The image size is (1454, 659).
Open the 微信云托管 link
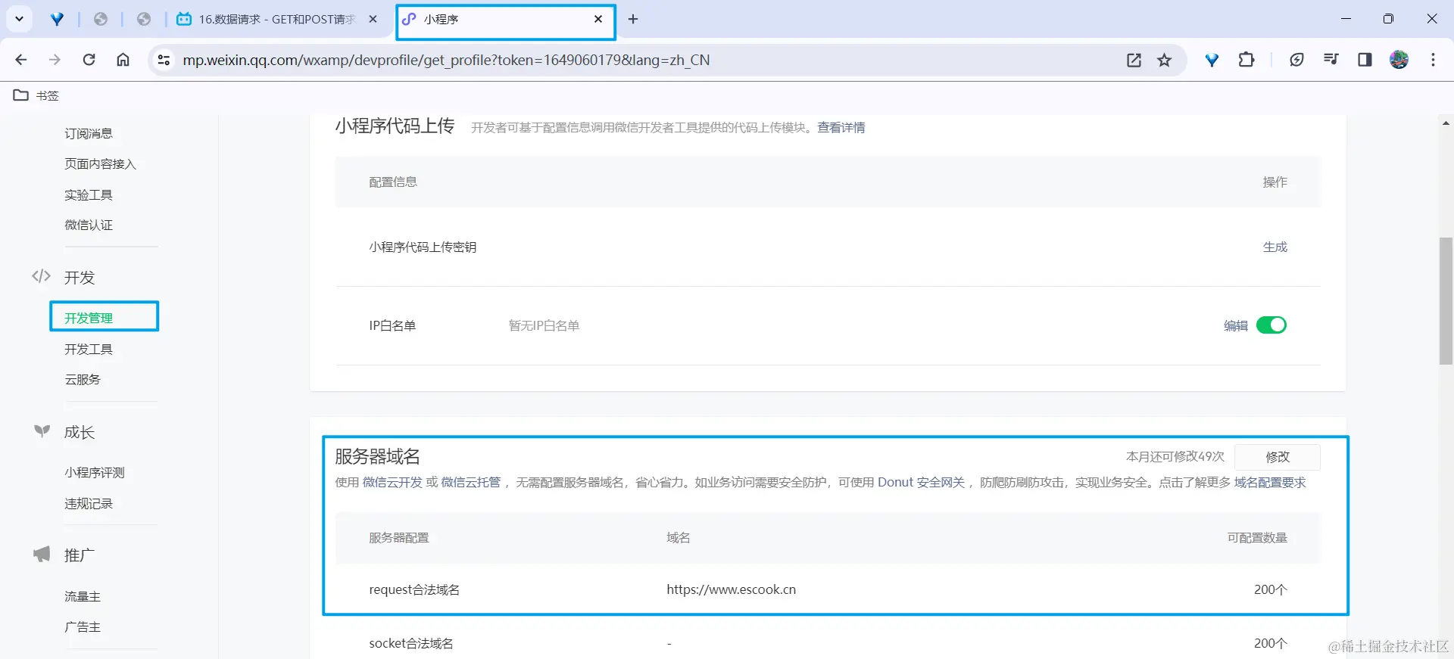(x=471, y=483)
